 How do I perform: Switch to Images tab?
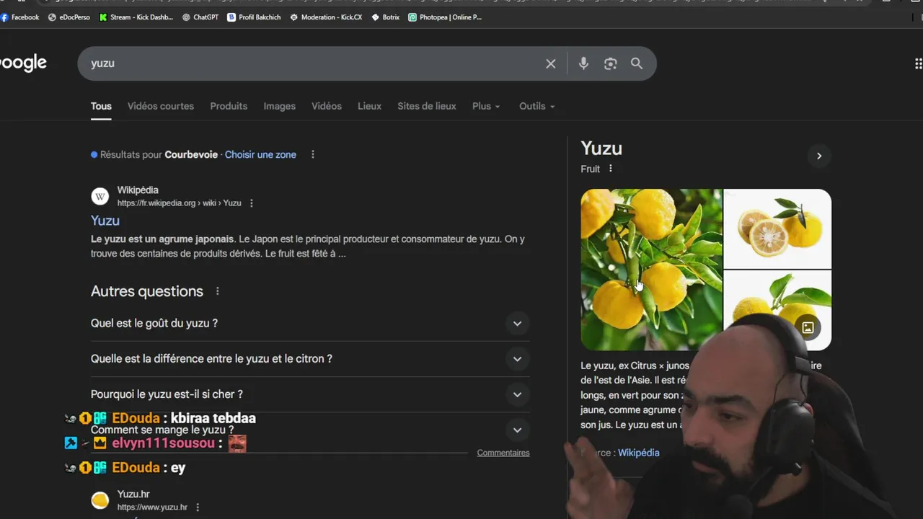tap(279, 106)
